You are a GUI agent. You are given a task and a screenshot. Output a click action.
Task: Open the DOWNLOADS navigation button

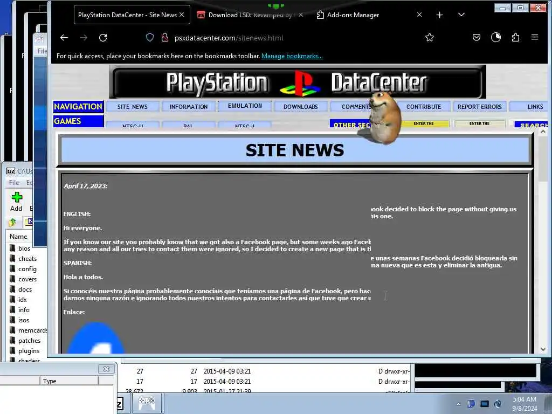point(301,107)
